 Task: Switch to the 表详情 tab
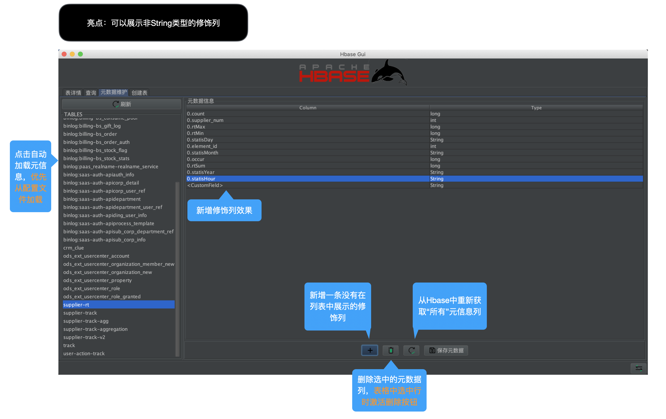coord(73,93)
